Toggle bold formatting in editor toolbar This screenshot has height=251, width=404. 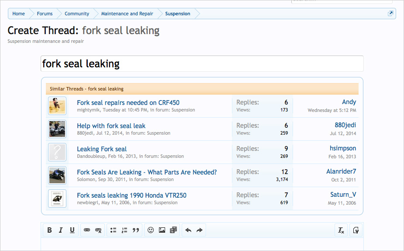(x=49, y=230)
